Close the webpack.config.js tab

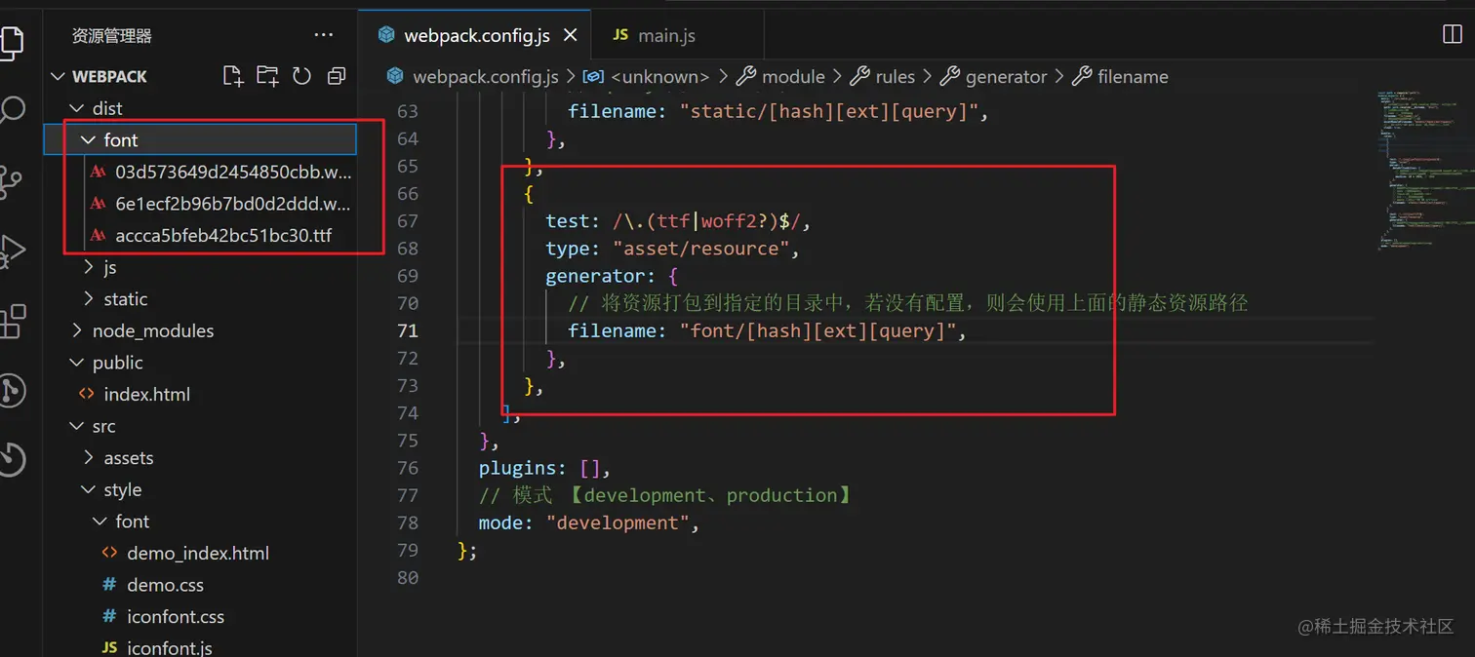[571, 35]
